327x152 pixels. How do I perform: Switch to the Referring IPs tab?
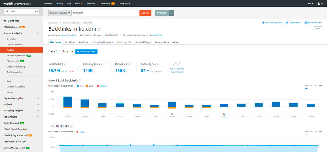(x=124, y=42)
